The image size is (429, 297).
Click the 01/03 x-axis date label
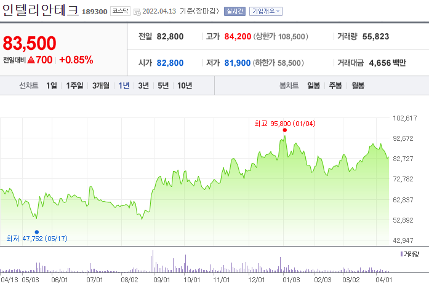pos(291,280)
